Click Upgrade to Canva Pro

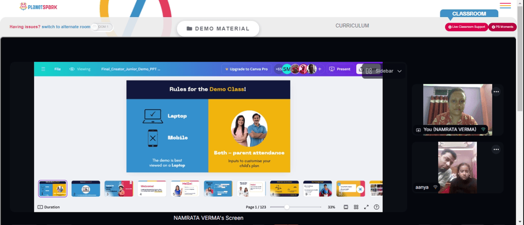[246, 69]
